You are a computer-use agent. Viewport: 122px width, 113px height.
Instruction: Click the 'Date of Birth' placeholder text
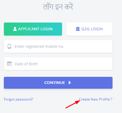[26, 64]
